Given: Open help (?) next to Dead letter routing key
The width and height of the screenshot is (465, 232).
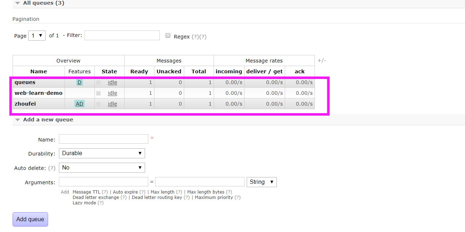Looking at the screenshot, I should tap(187, 198).
